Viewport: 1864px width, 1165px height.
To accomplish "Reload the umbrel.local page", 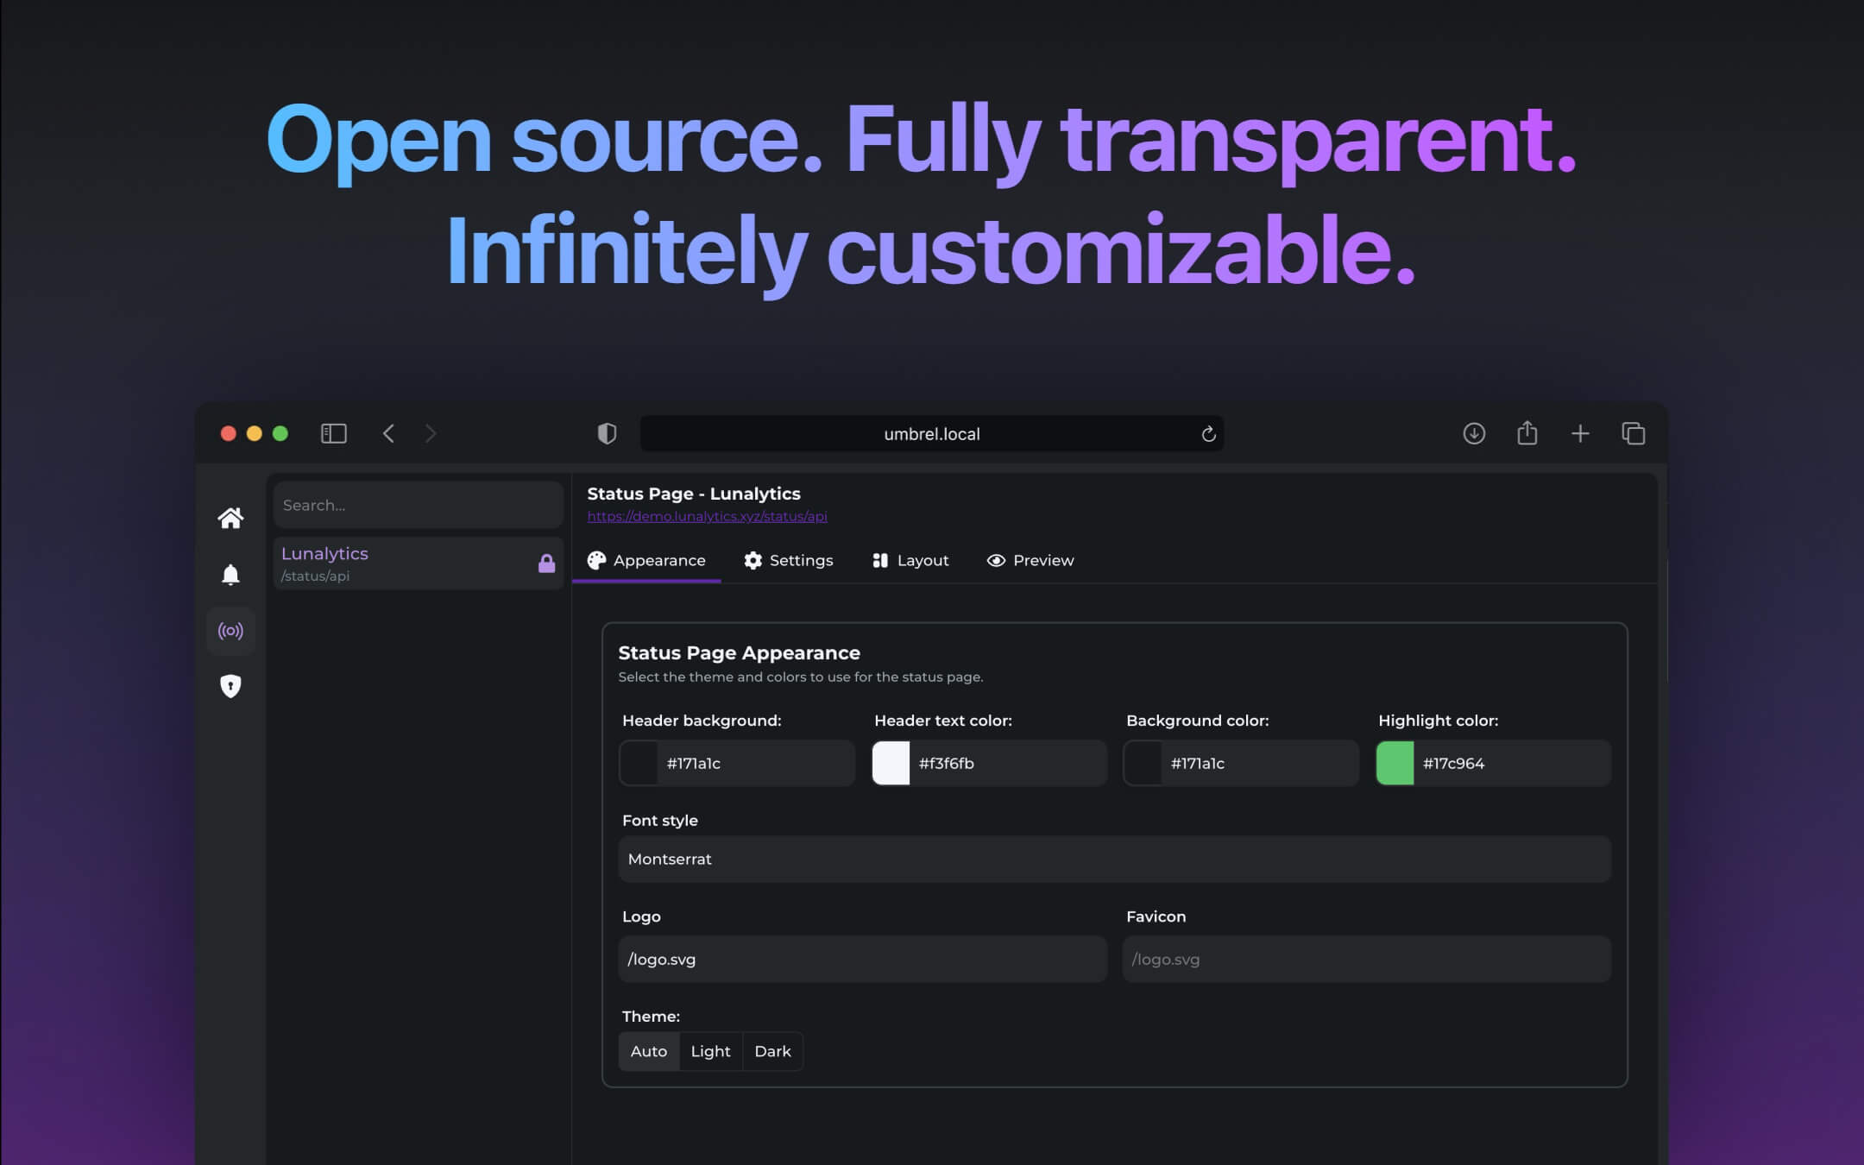I will (1208, 434).
